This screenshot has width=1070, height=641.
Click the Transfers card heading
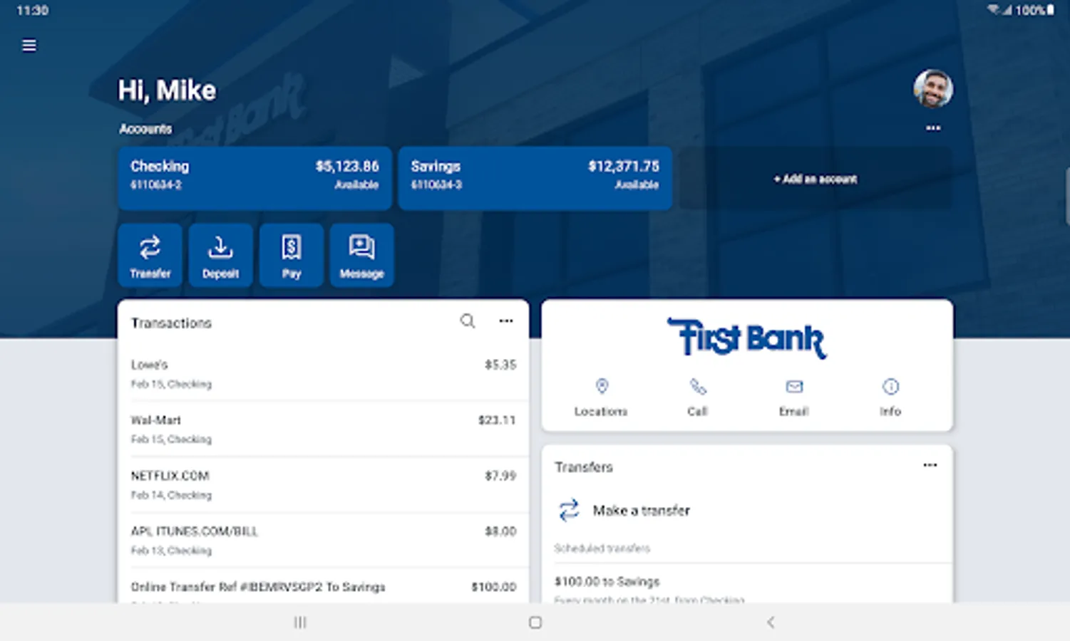coord(584,467)
